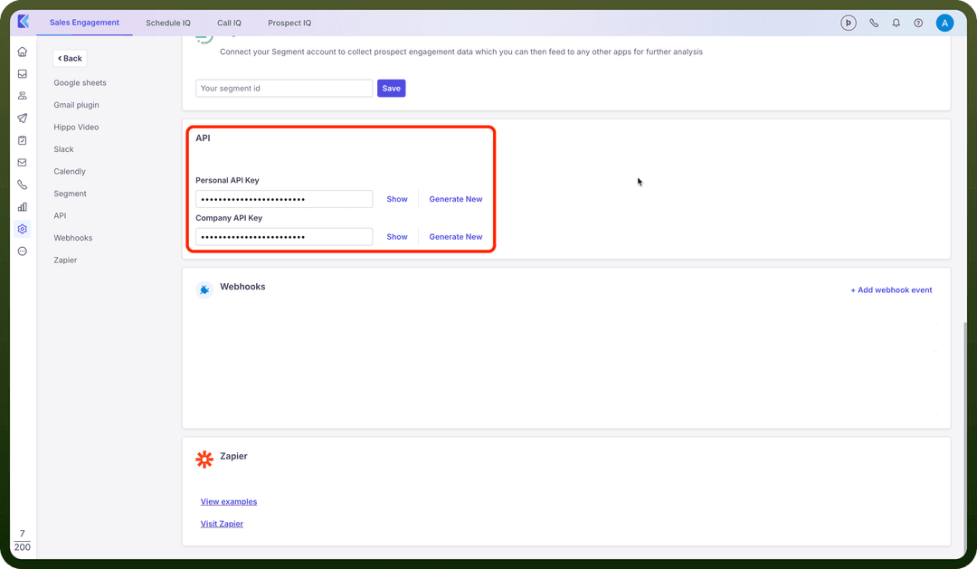The image size is (977, 569).
Task: Switch to the Schedule IQ tab
Action: point(168,23)
